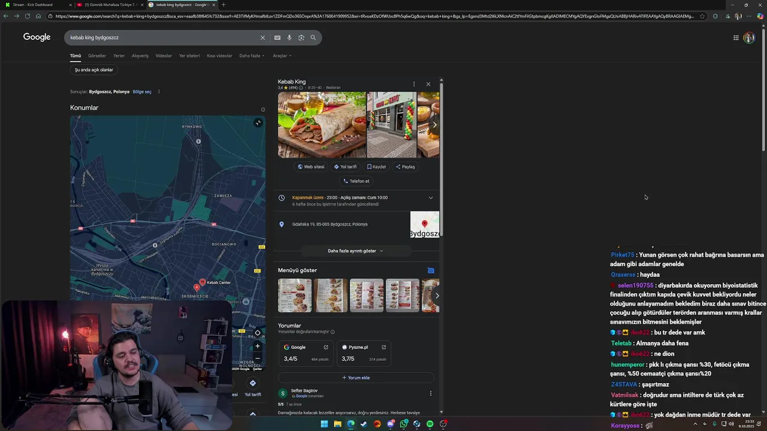767x431 pixels.
Task: Open the 'Daha fazla' dropdown
Action: (x=252, y=56)
